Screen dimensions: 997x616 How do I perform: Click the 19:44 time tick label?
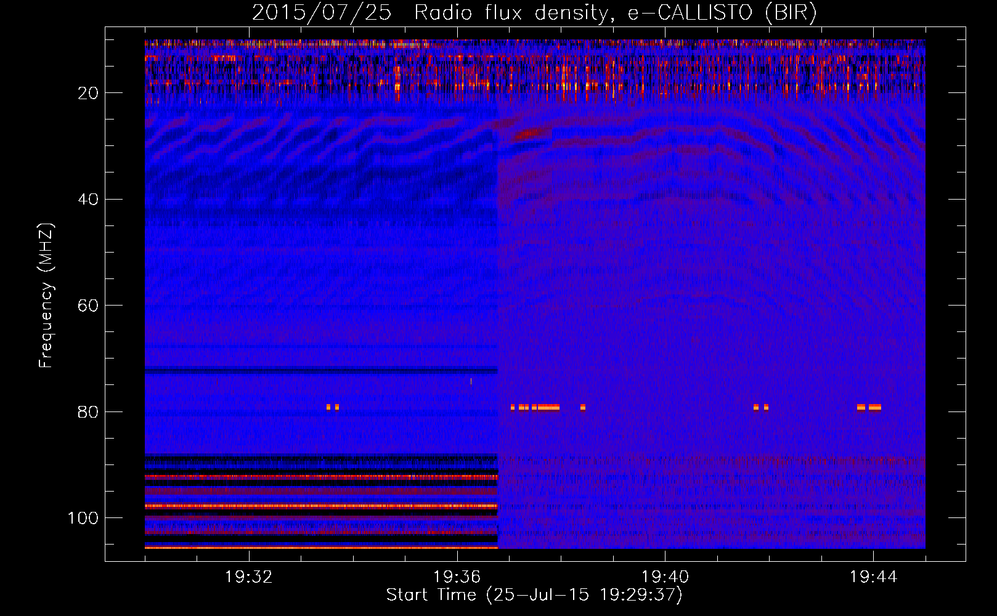click(873, 577)
